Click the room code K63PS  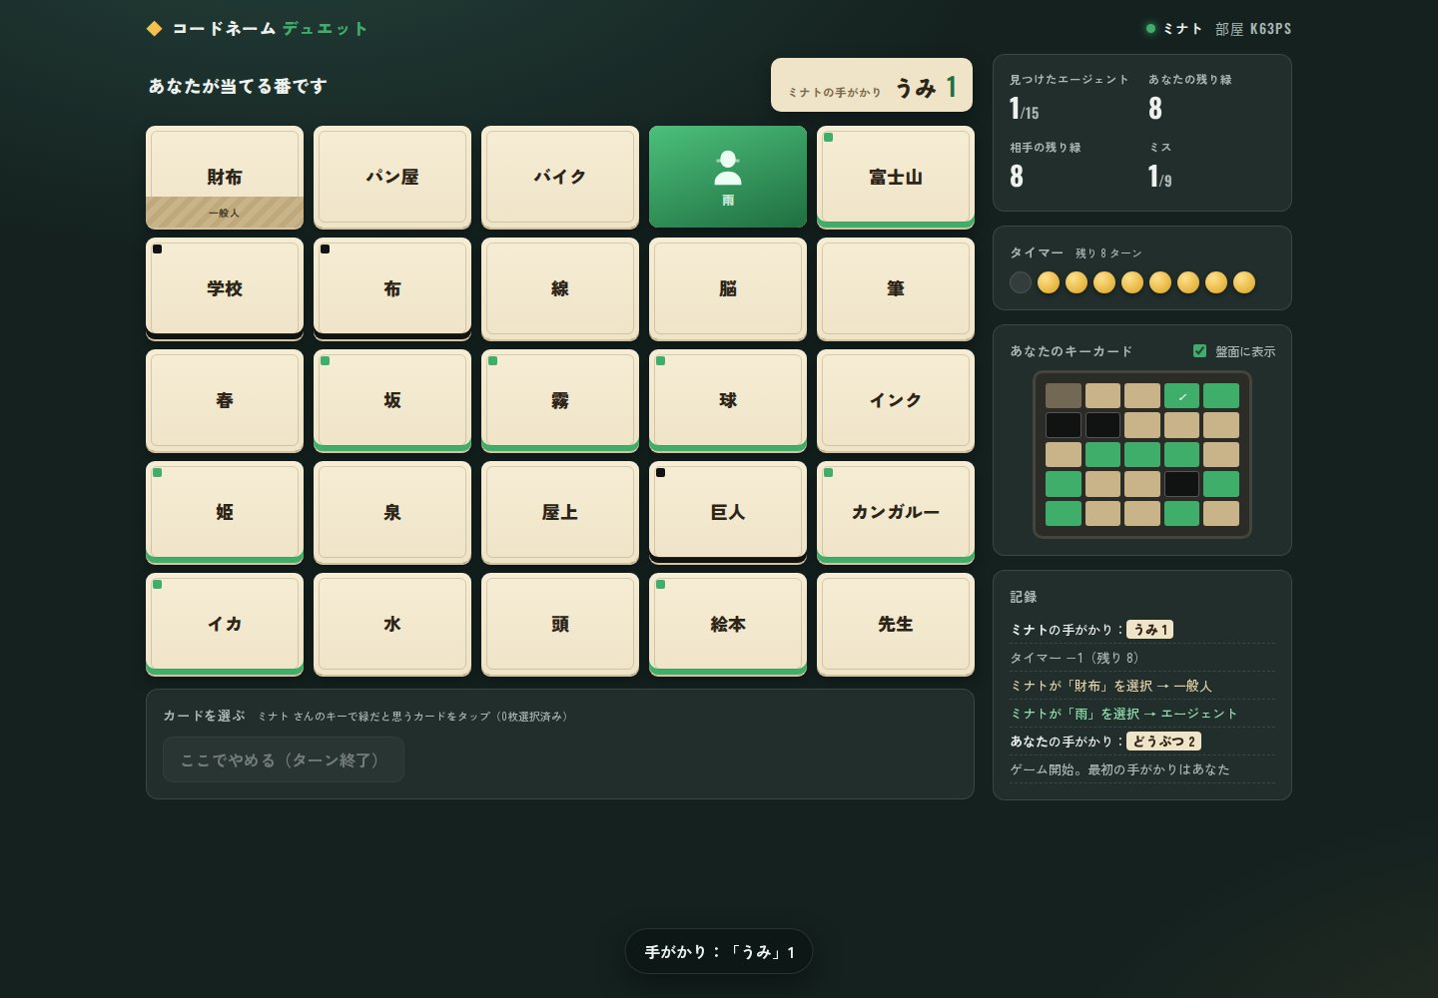[1271, 29]
